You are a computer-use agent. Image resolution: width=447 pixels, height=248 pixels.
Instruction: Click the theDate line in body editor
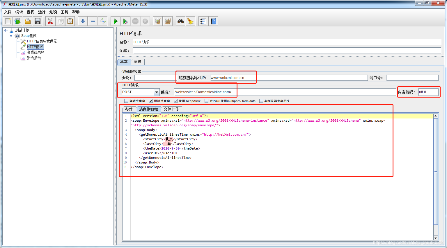pyautogui.click(x=171, y=148)
